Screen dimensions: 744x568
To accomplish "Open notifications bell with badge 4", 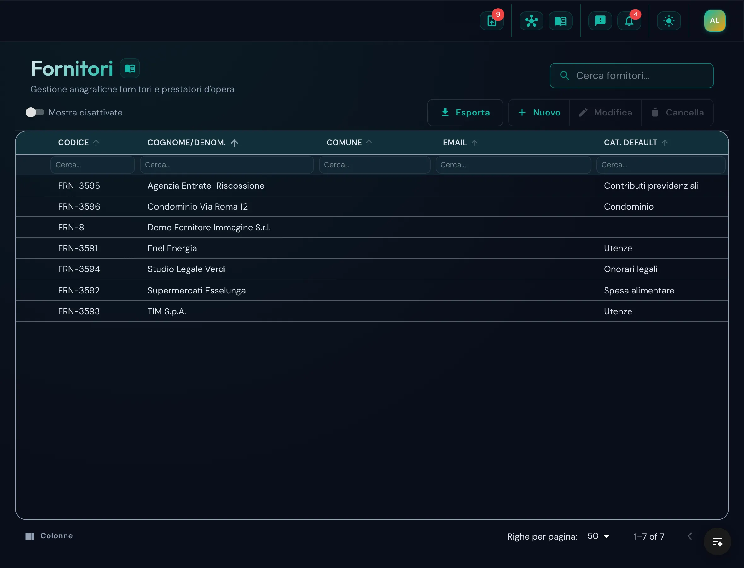I will (x=629, y=21).
